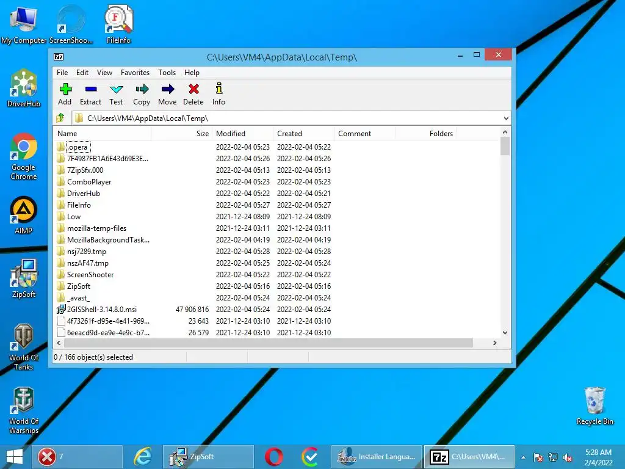This screenshot has width=625, height=469.
Task: Open the Tools menu
Action: pyautogui.click(x=167, y=73)
